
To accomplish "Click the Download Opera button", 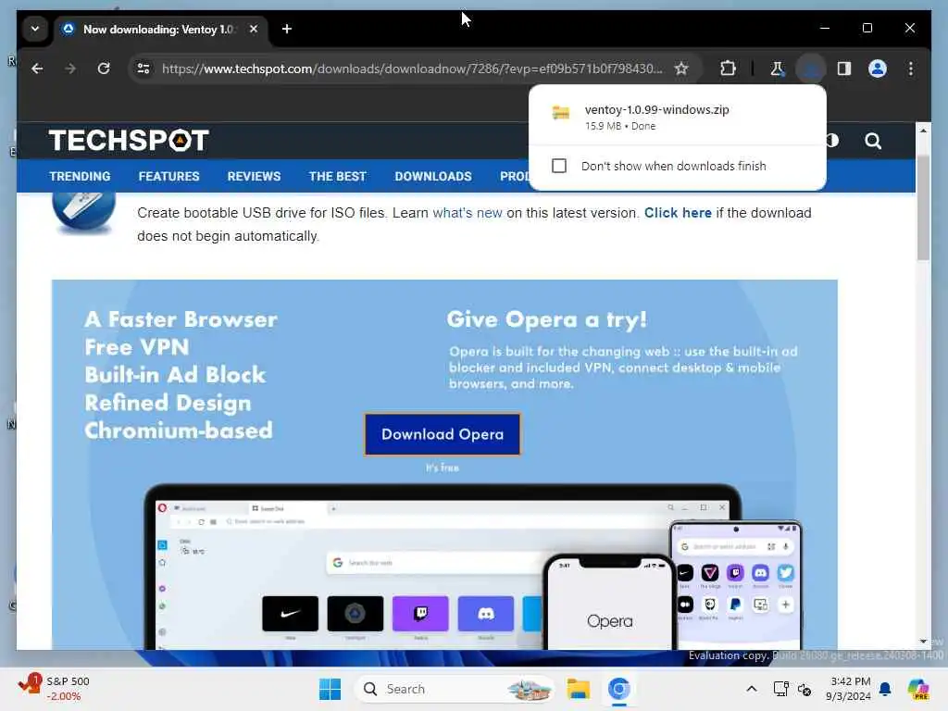I will pos(442,434).
